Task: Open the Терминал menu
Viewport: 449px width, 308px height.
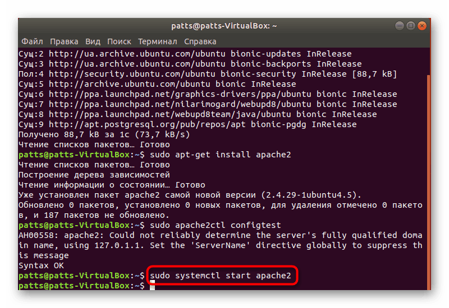Action: point(158,41)
